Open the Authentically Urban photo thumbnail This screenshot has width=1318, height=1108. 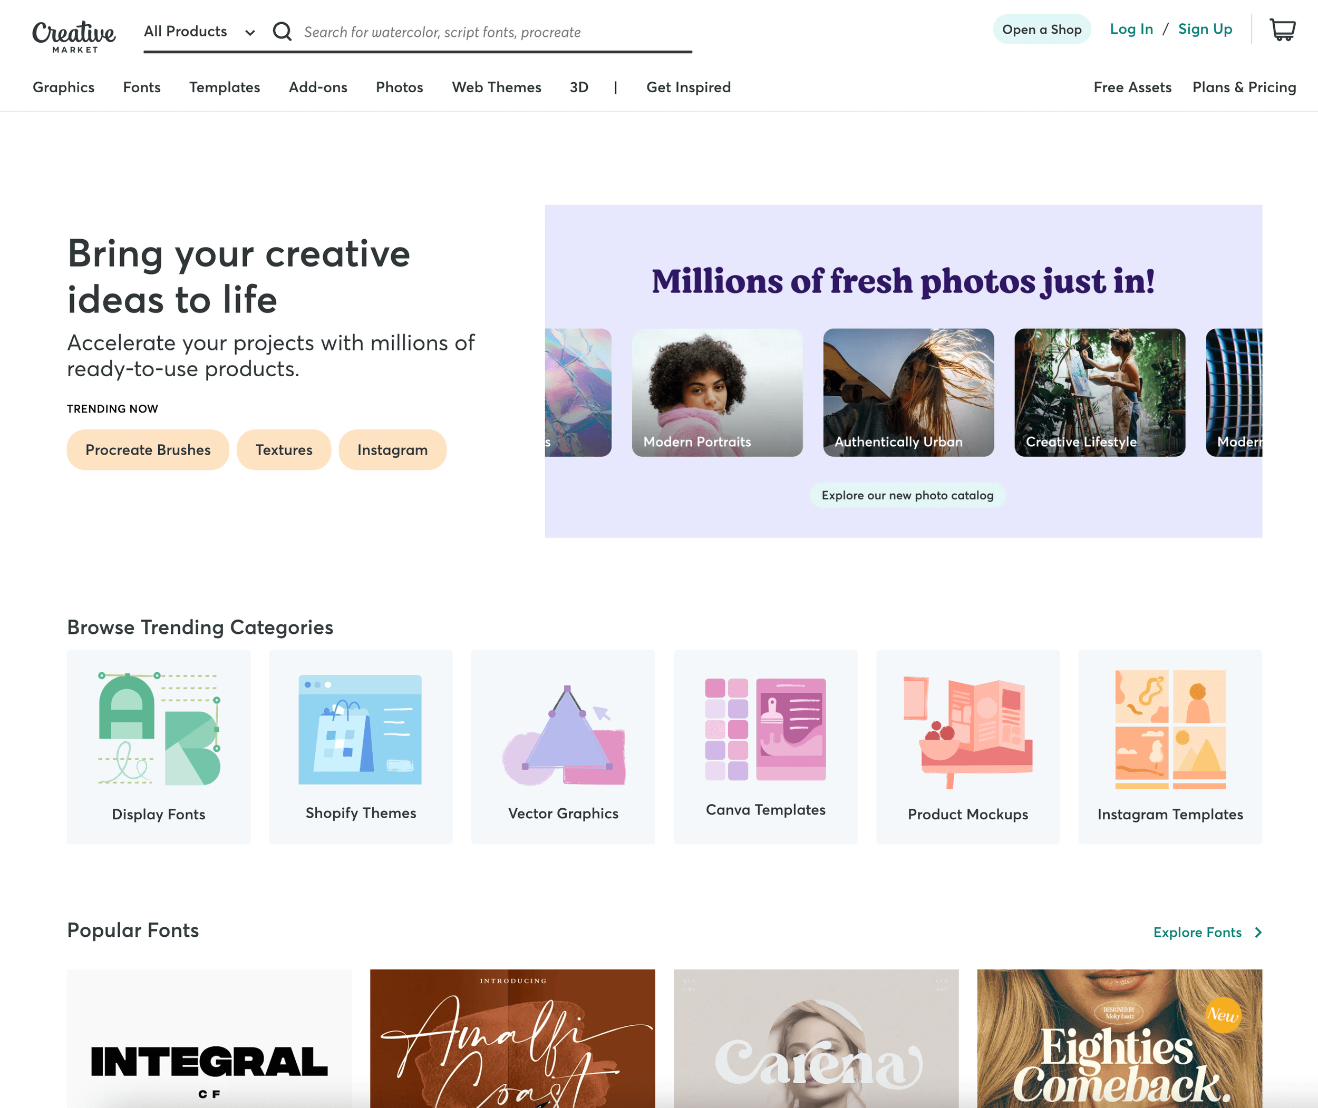point(908,393)
